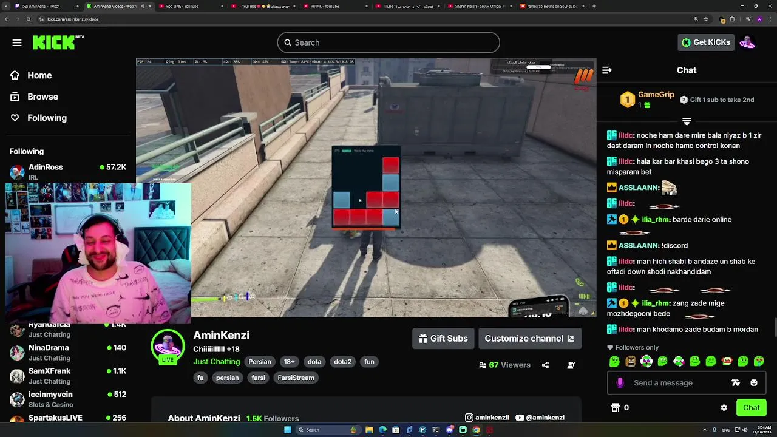Image resolution: width=777 pixels, height=437 pixels.
Task: Click the share icon beside viewer count
Action: [x=545, y=365]
